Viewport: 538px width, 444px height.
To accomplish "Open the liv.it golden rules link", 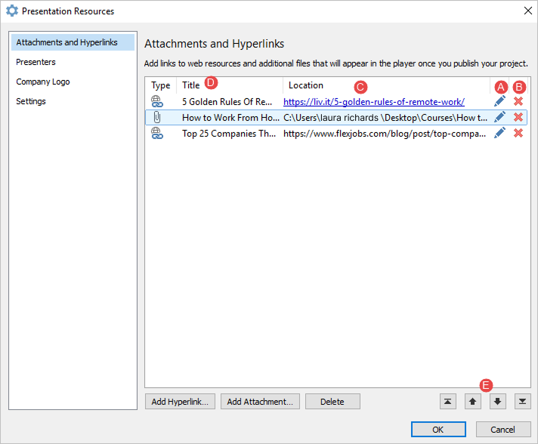I will (373, 101).
